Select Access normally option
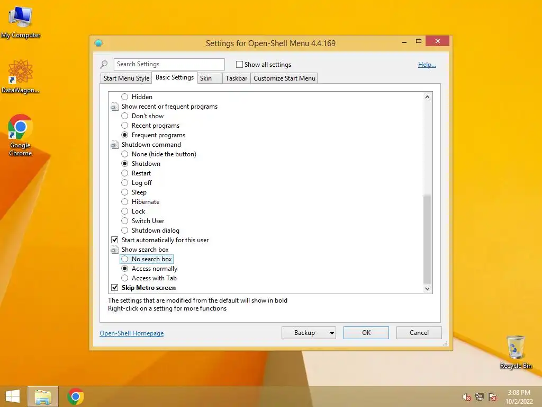 [x=124, y=269]
